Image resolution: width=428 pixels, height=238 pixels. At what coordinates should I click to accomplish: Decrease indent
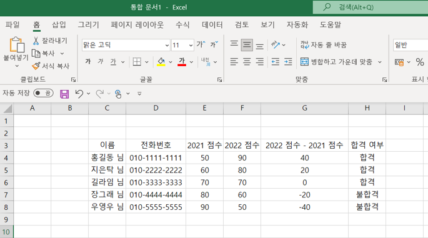276,62
